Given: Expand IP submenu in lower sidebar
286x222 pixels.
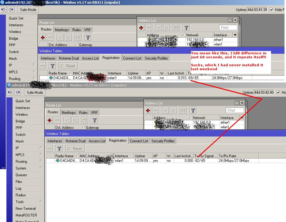Looking at the screenshot, I should coord(41,148).
